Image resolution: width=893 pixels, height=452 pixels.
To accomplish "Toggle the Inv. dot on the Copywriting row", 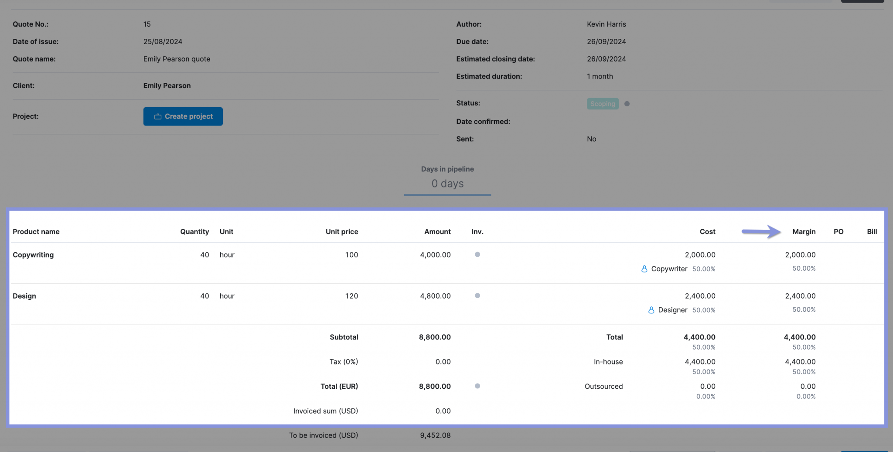I will [x=477, y=254].
